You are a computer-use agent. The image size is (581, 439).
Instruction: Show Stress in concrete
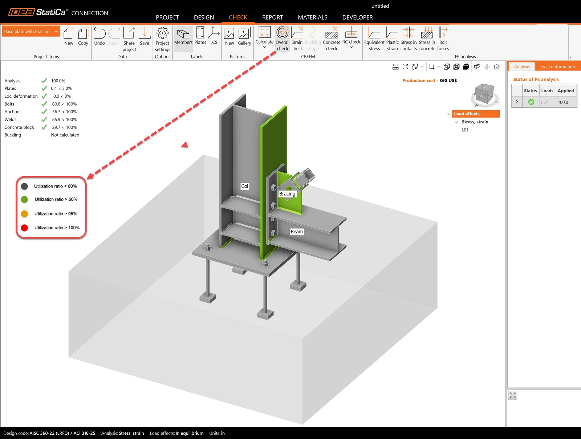427,39
